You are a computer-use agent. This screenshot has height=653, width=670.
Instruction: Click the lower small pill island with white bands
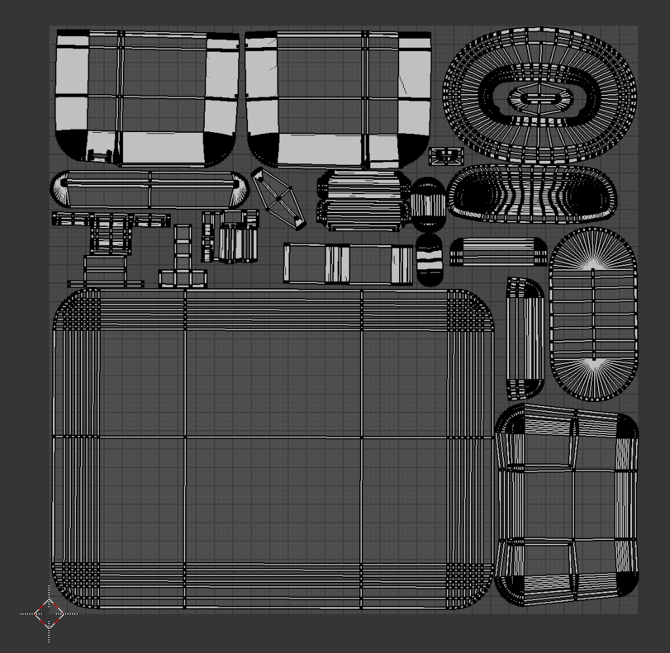tap(429, 260)
